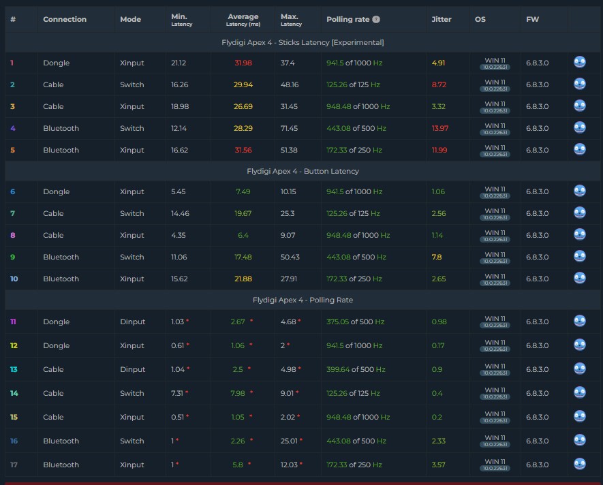Viewport: 603px width, 485px height.
Task: Click the jitter value 0.17
Action: (x=437, y=346)
